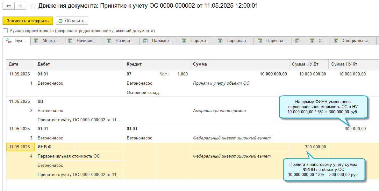Switch to the Место… tab
The width and height of the screenshot is (379, 191).
click(47, 41)
